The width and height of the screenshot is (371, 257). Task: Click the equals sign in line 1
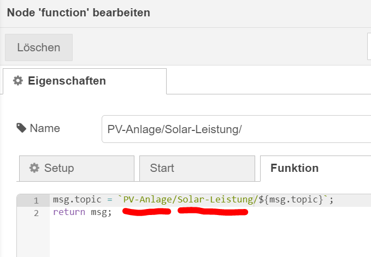[x=109, y=200]
